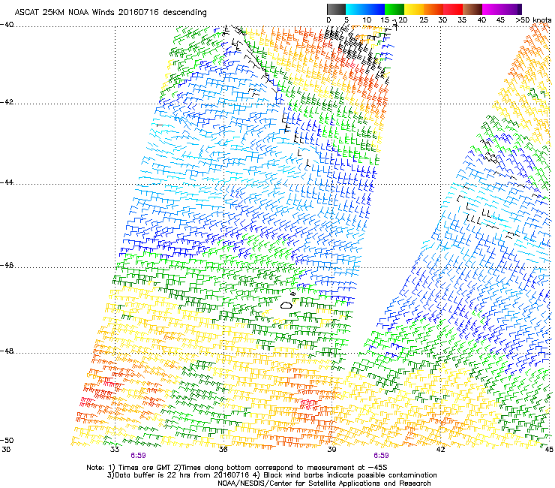
Task: Click the '-50' latitude axis label
Action: pyautogui.click(x=7, y=440)
